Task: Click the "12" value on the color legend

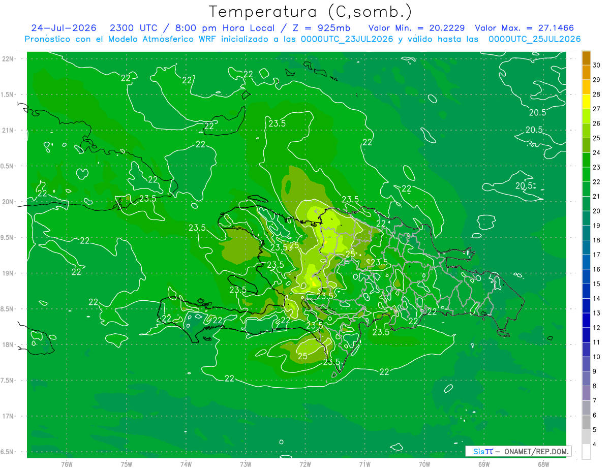Action: (x=596, y=328)
